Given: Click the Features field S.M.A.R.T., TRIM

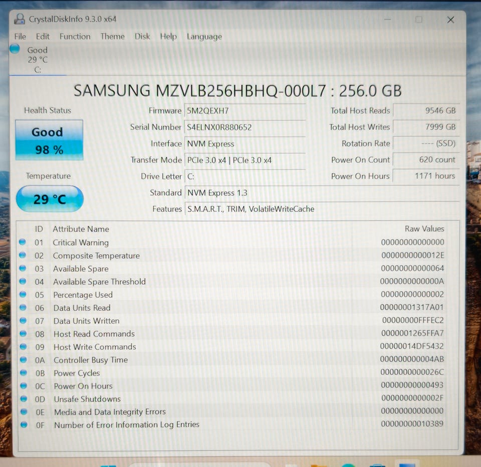Looking at the screenshot, I should [x=322, y=209].
